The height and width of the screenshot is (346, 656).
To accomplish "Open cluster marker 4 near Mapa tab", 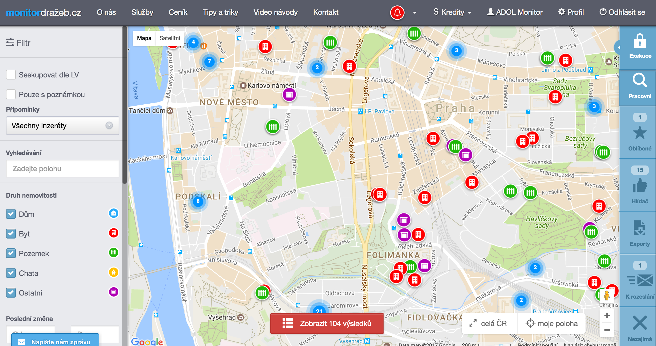I will click(193, 42).
